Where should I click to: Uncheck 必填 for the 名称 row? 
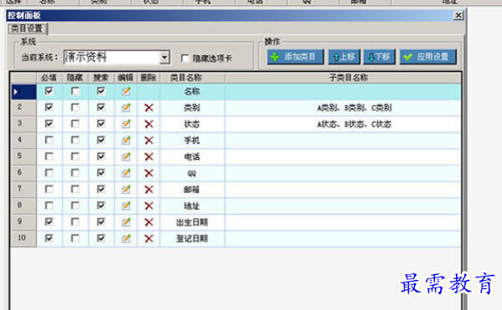(49, 91)
